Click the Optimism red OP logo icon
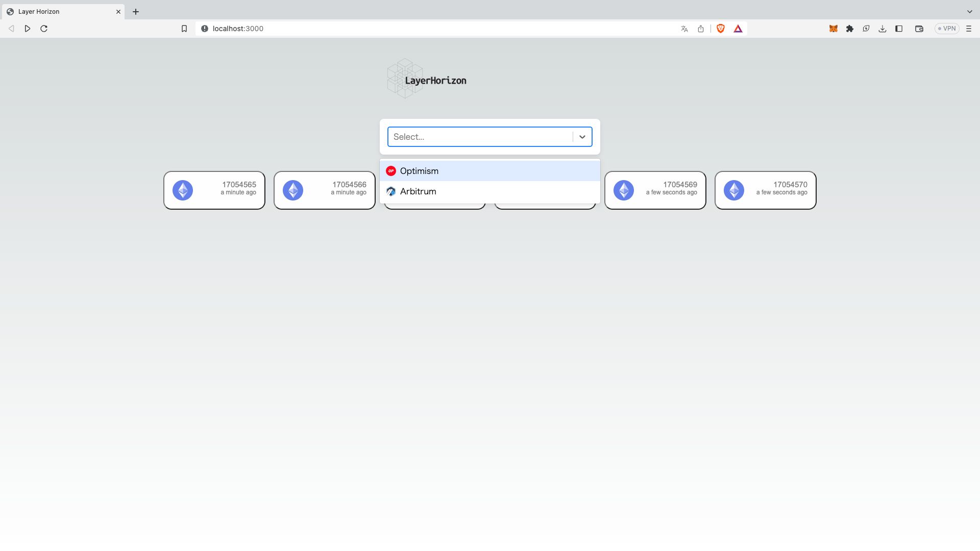Viewport: 980px width, 551px height. point(391,171)
